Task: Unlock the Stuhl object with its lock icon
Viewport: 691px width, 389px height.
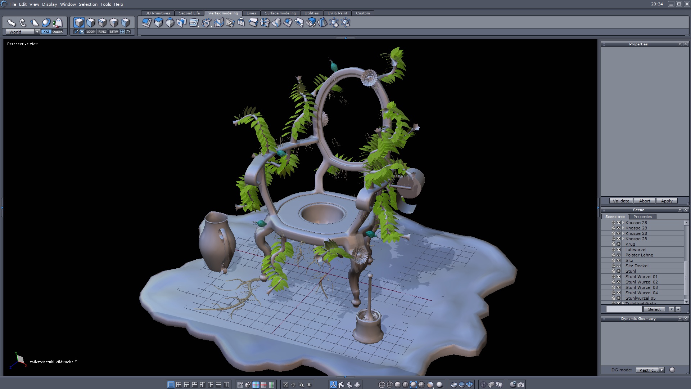Action: tap(613, 271)
